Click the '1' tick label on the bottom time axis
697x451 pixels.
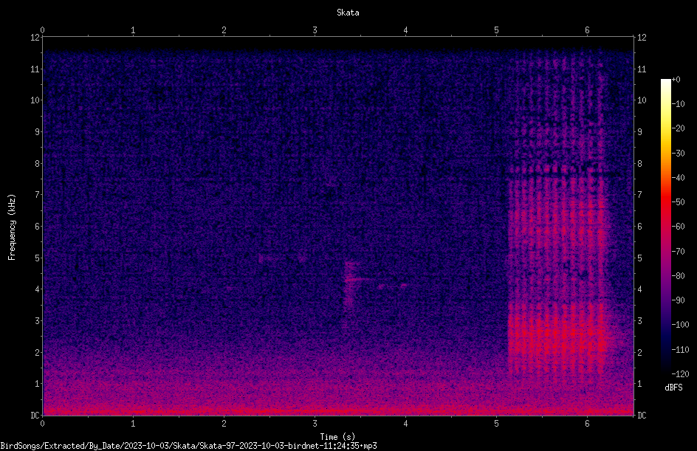tap(133, 424)
